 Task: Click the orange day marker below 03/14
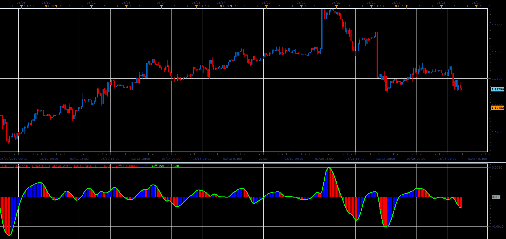coord(161,7)
